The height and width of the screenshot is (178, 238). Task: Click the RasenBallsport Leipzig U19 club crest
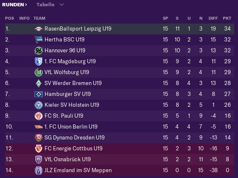tap(38, 28)
